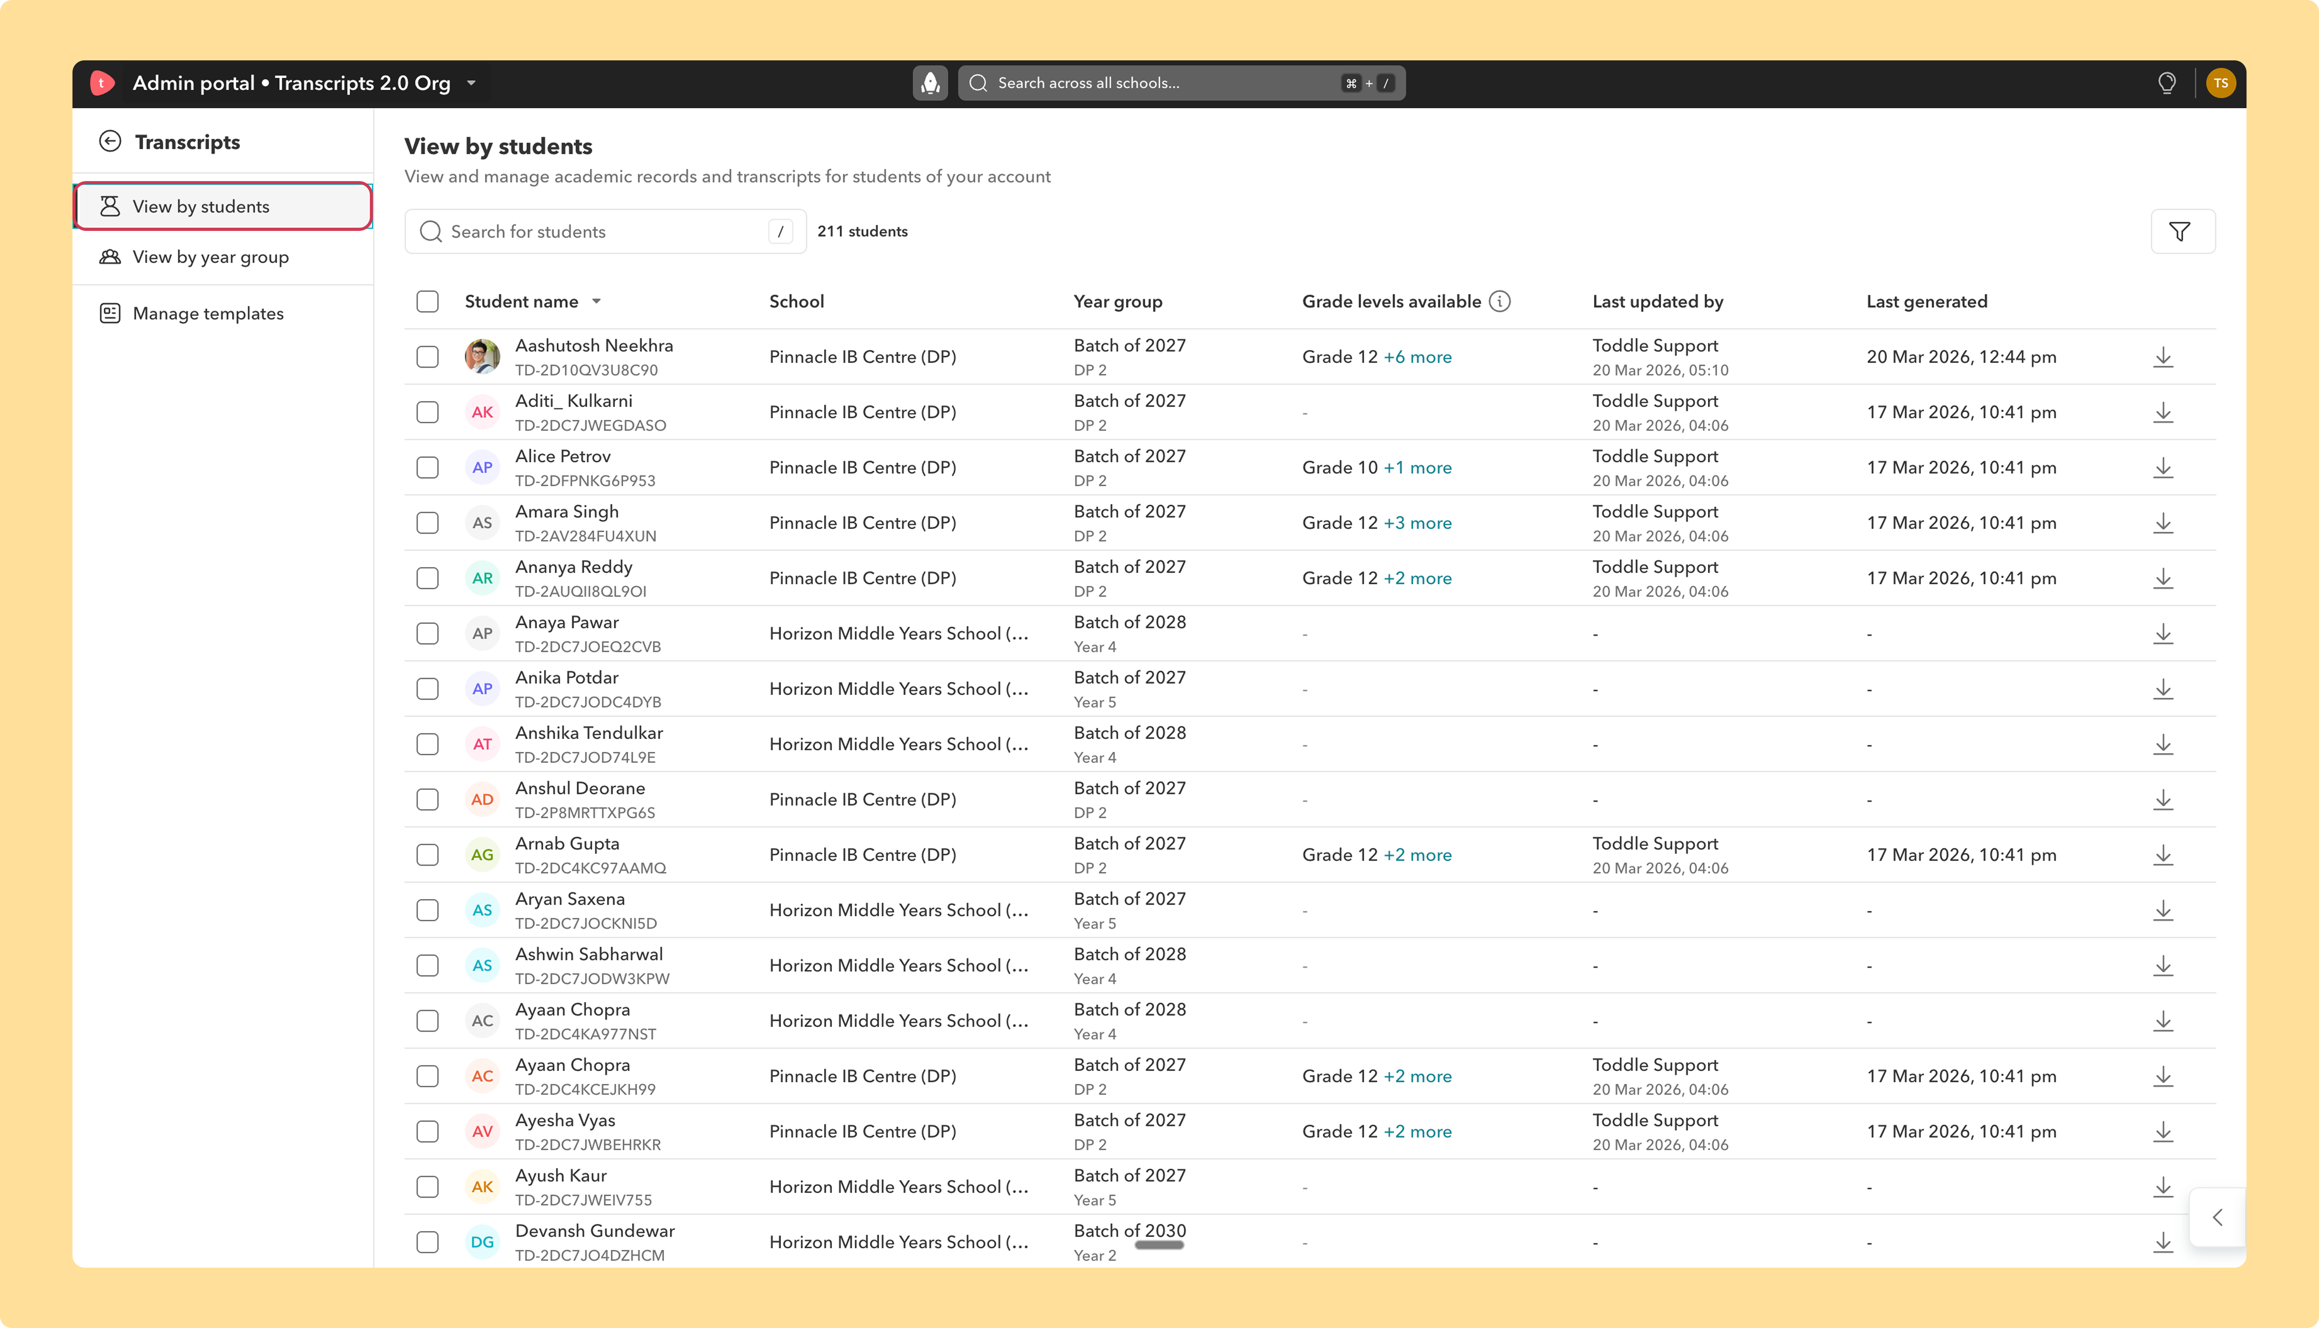Click the lightbulb tips icon
This screenshot has width=2319, height=1328.
(2167, 83)
